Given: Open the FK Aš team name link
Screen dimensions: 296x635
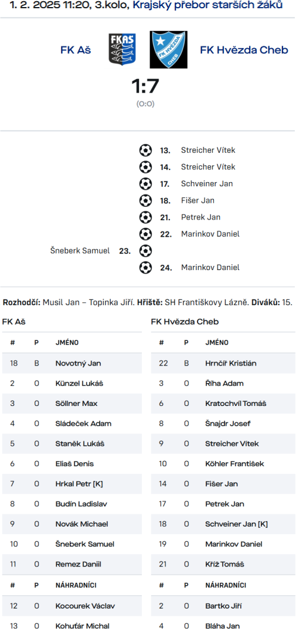Looking at the screenshot, I should 76,50.
